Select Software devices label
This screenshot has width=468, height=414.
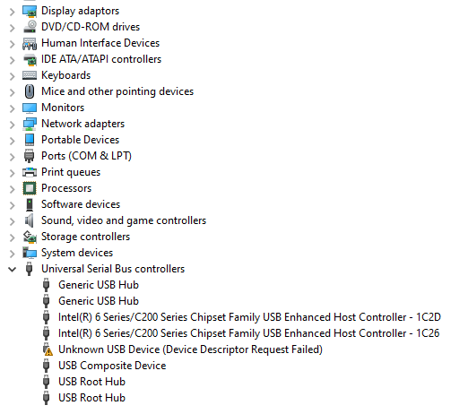81,204
